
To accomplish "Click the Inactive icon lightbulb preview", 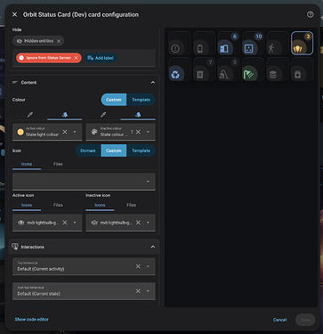I will tap(94, 223).
